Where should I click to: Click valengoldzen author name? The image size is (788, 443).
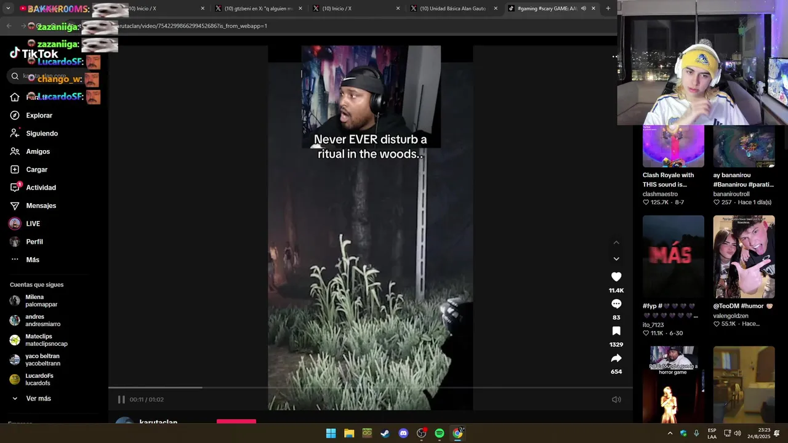[731, 316]
